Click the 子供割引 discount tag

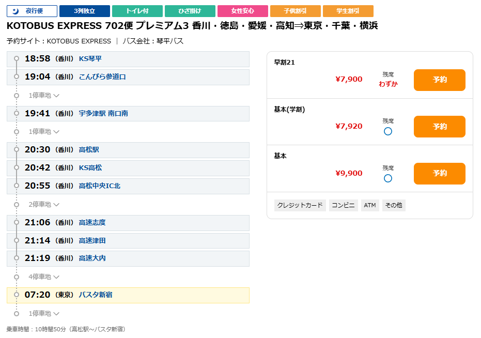[x=295, y=11]
